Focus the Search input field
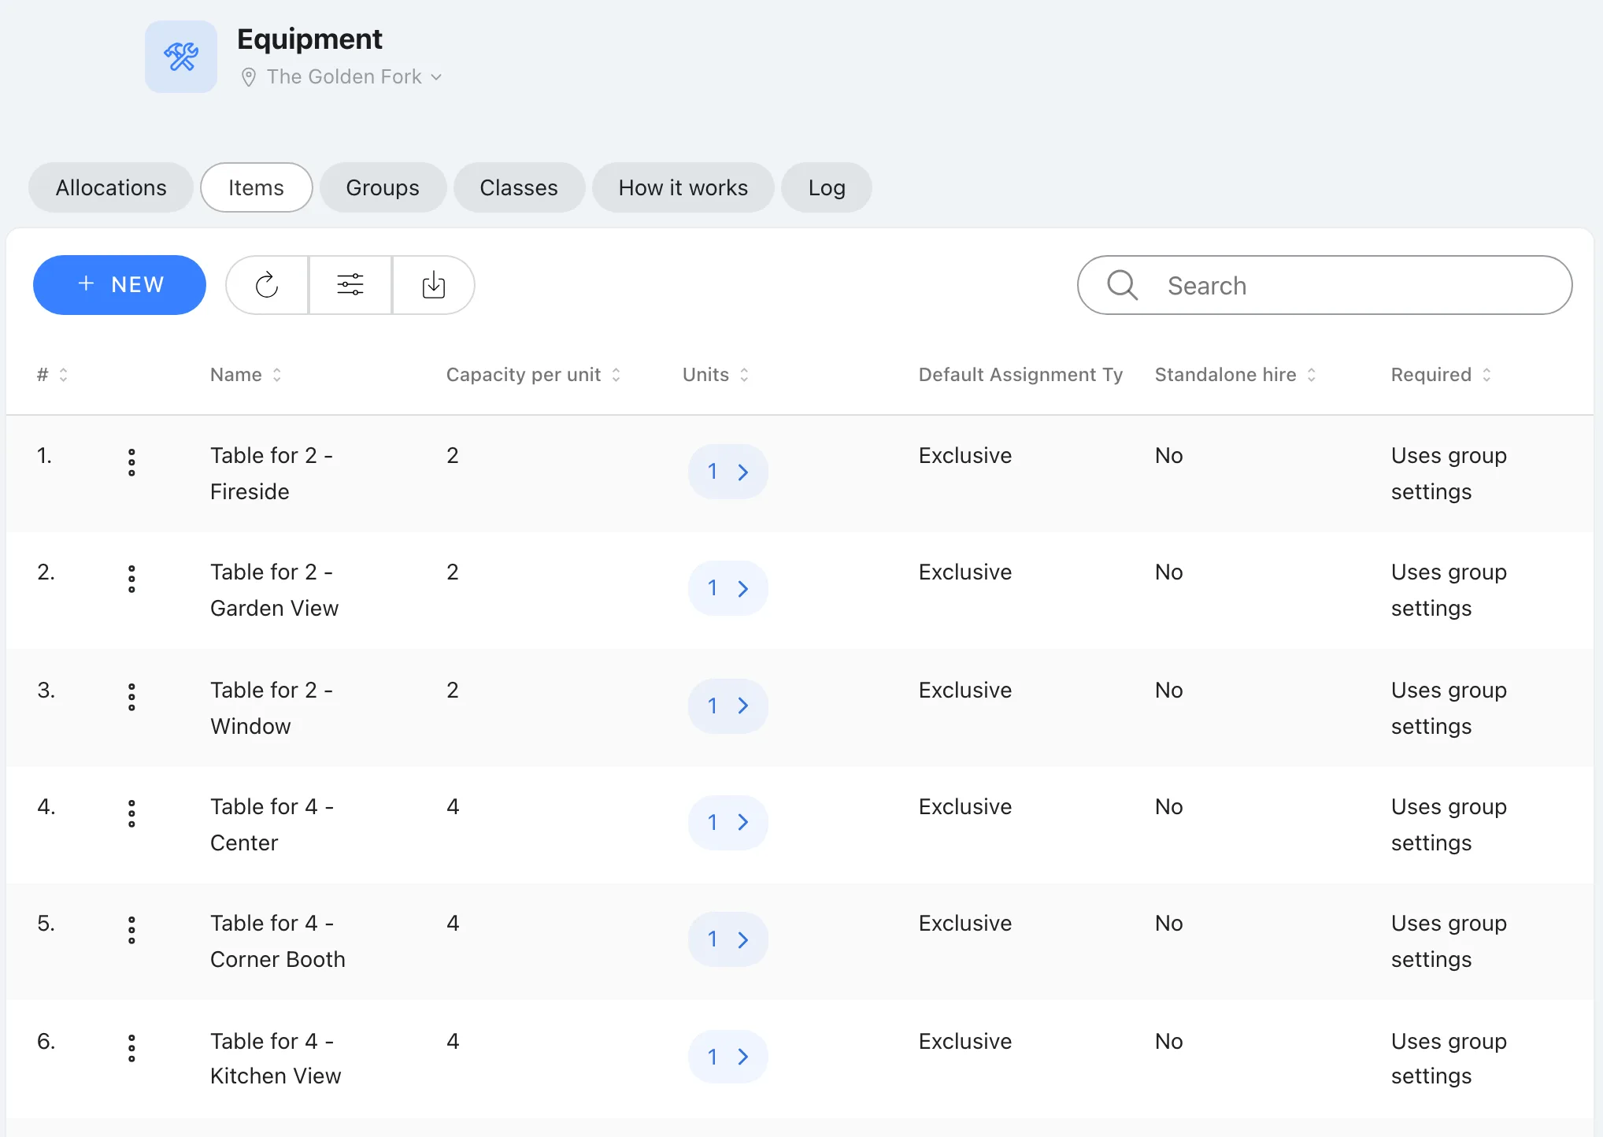 tap(1324, 285)
